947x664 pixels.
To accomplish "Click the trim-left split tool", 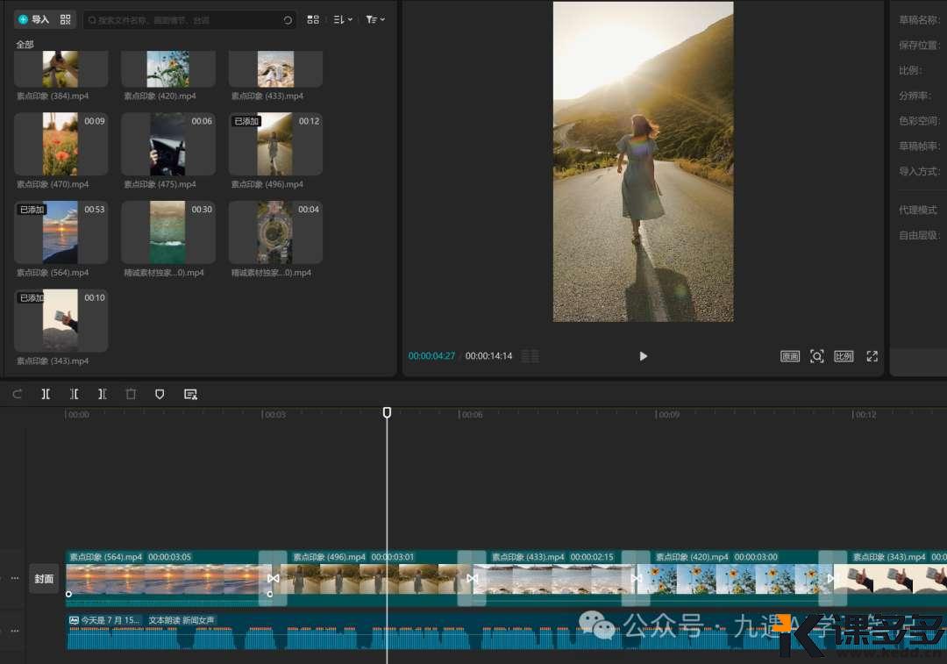I will tap(74, 394).
